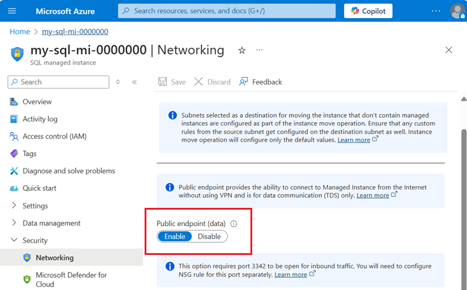
Task: Click the Save floppy disk icon
Action: tap(163, 82)
